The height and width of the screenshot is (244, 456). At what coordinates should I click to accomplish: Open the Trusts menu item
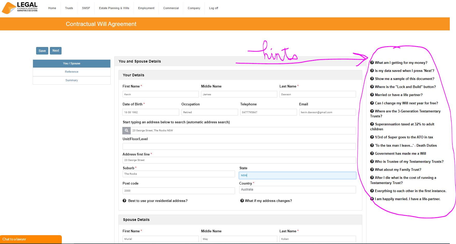[69, 8]
